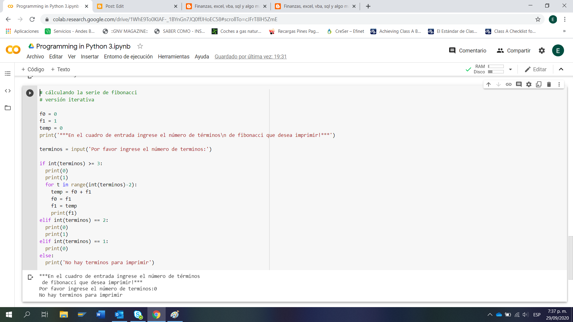Open the Guardado por última vez link
This screenshot has width=573, height=322.
(x=250, y=56)
